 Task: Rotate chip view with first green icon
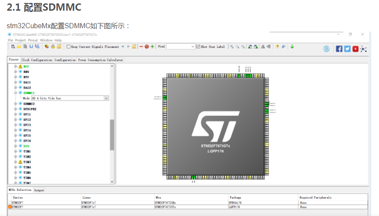[250, 47]
